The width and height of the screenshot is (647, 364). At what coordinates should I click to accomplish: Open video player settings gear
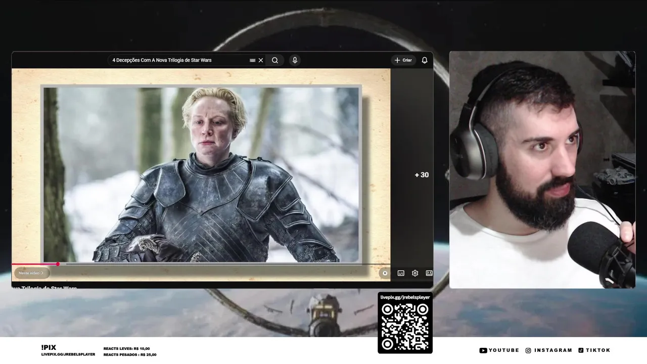(415, 273)
